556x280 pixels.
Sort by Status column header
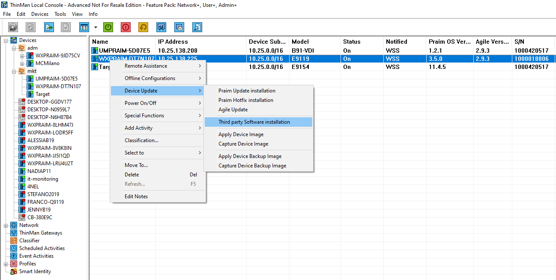(x=362, y=42)
